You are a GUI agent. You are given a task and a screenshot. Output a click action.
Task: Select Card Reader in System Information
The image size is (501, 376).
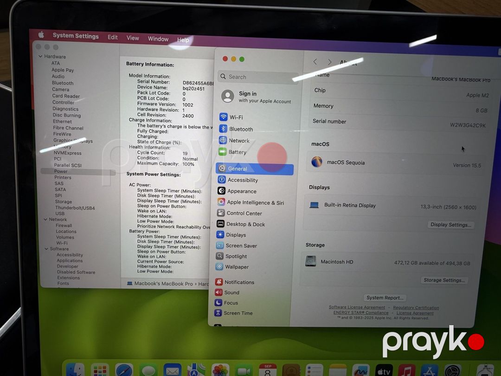tap(66, 96)
